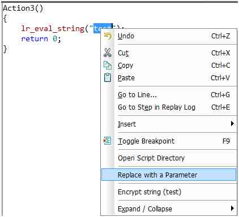Choose Cut menu entry

(x=169, y=53)
